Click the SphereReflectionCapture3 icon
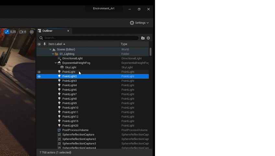 (59, 144)
